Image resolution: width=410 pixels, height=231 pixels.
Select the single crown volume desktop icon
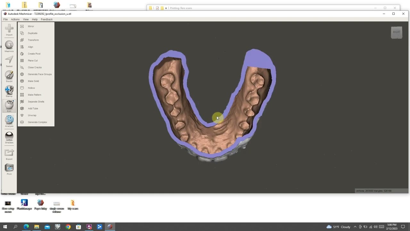click(57, 206)
